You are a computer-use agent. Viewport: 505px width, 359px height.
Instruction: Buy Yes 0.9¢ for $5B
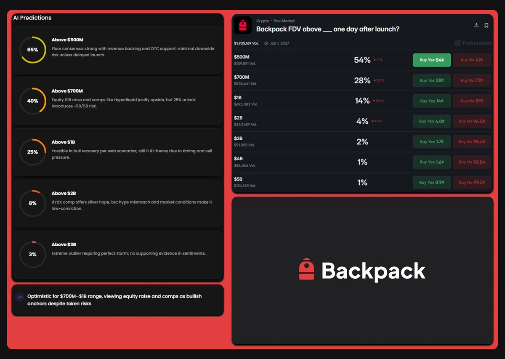tap(432, 183)
